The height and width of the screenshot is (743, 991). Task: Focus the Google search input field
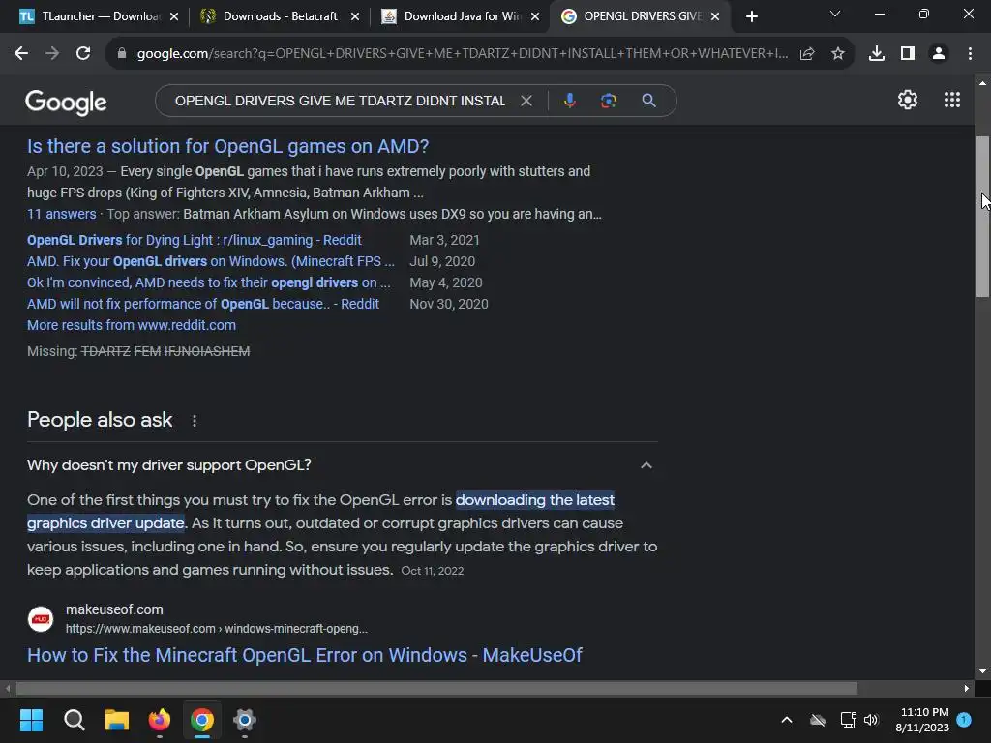pyautogui.click(x=340, y=101)
